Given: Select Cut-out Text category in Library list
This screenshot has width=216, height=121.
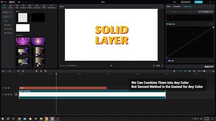Looking at the screenshot, I should [8, 29].
